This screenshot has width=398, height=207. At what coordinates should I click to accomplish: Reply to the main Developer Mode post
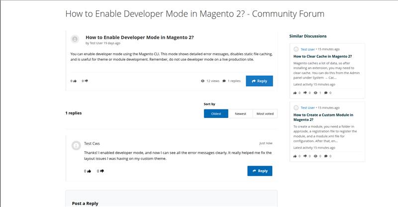[x=259, y=81]
